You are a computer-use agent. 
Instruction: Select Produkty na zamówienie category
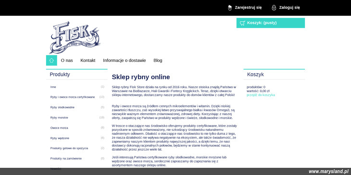[66, 159]
